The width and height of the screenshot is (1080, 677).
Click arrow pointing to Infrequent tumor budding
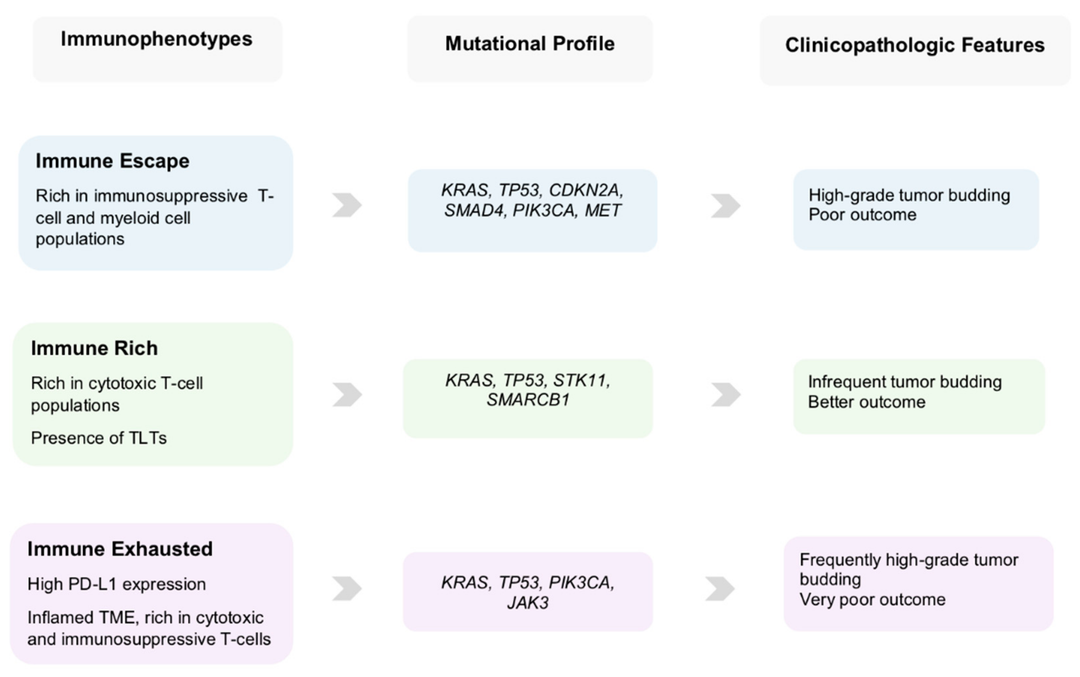725,394
